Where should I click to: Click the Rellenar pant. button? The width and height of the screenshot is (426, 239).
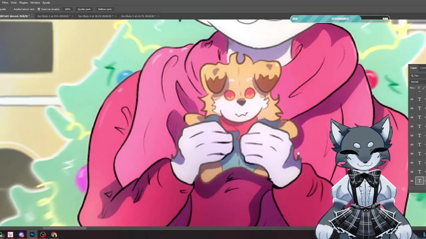(105, 9)
